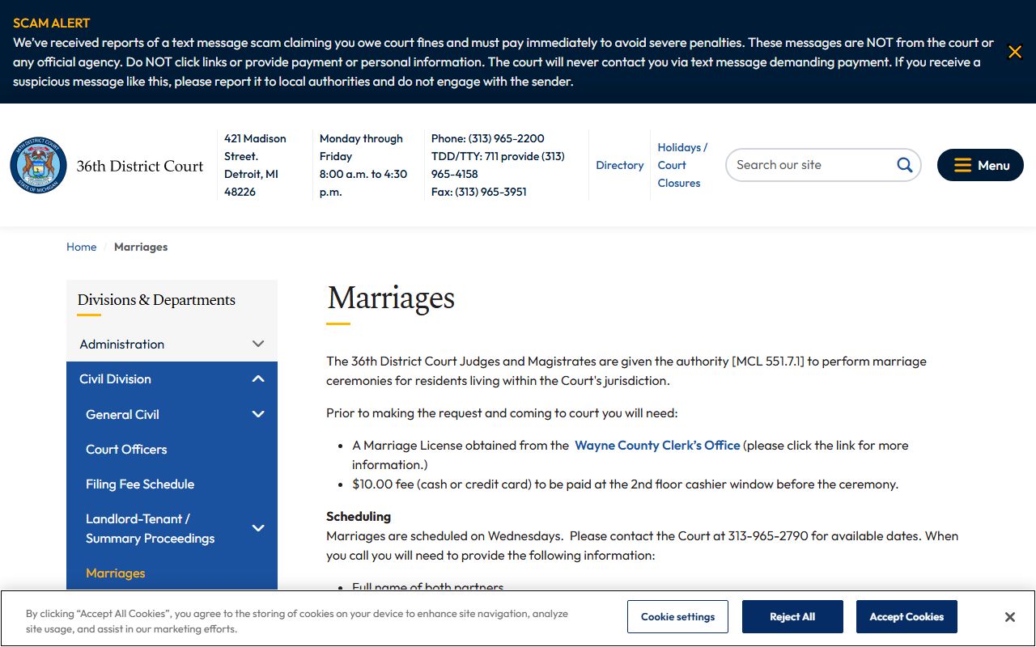Click the 36th District Court title text
Screen dimensions: 1036x647
pyautogui.click(x=140, y=166)
